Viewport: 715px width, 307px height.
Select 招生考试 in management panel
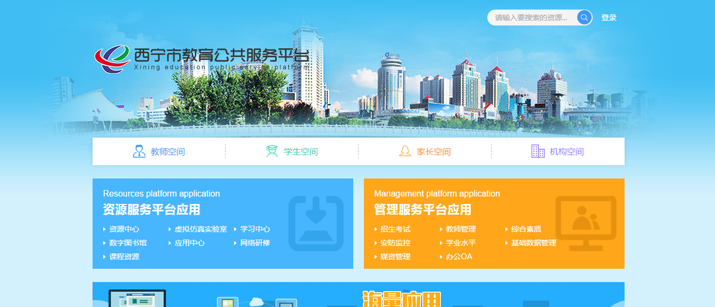coord(395,229)
